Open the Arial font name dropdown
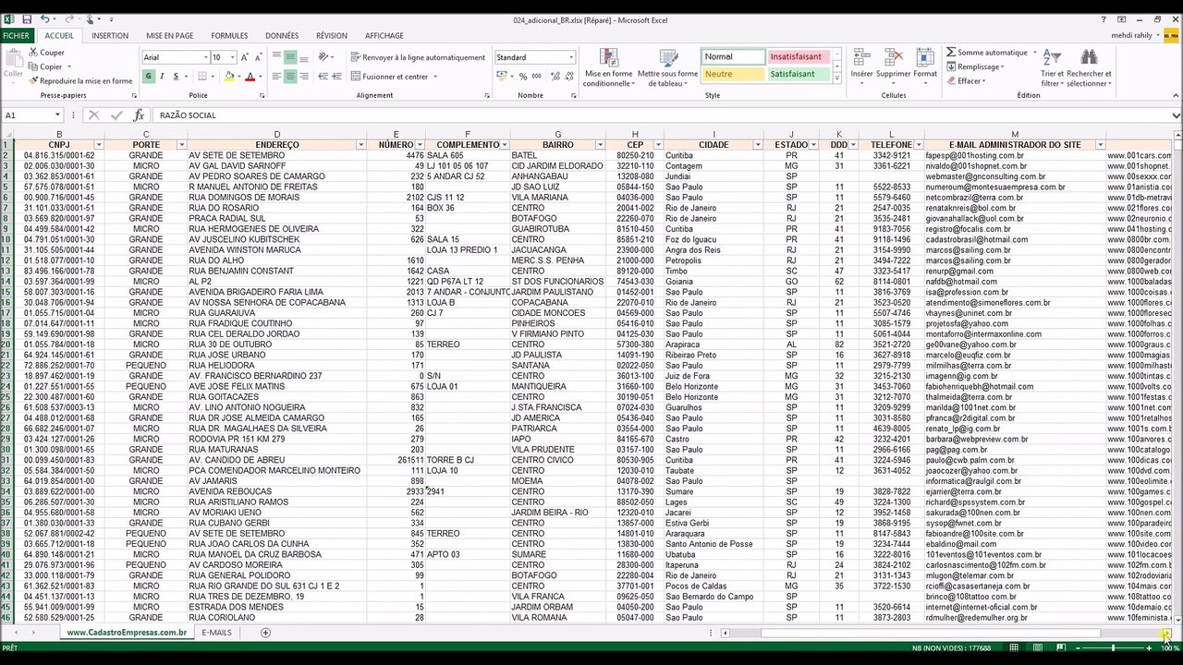Screen dimensions: 1183x665 coord(205,57)
